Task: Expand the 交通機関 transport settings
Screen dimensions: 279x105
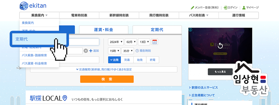Action: click(104, 70)
